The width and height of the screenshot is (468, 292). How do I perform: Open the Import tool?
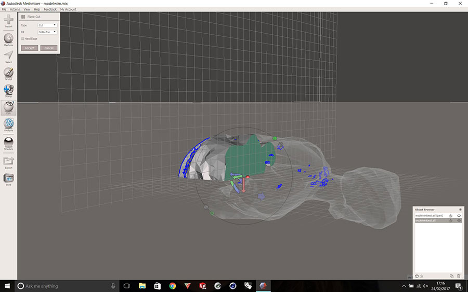[8, 21]
